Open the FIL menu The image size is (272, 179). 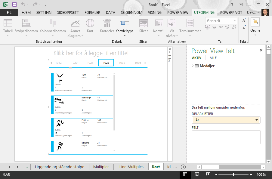(9, 13)
